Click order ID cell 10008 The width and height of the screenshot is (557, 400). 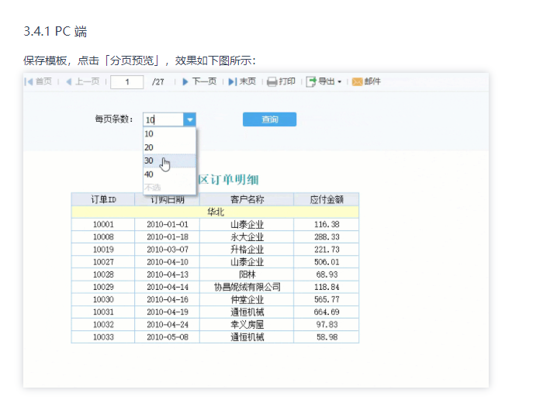pyautogui.click(x=103, y=236)
